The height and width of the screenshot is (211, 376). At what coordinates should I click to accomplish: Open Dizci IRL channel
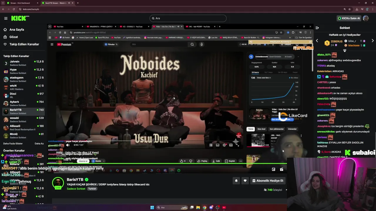point(23,96)
